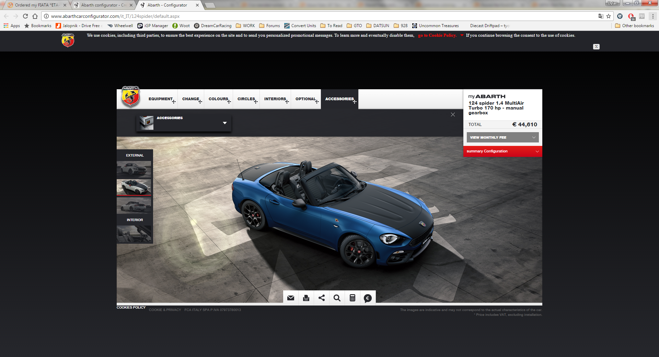The width and height of the screenshot is (659, 357).
Task: Click the total price € 44,610
Action: click(524, 125)
